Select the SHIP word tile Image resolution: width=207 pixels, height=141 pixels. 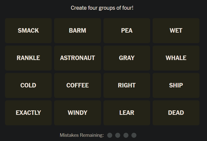(176, 85)
